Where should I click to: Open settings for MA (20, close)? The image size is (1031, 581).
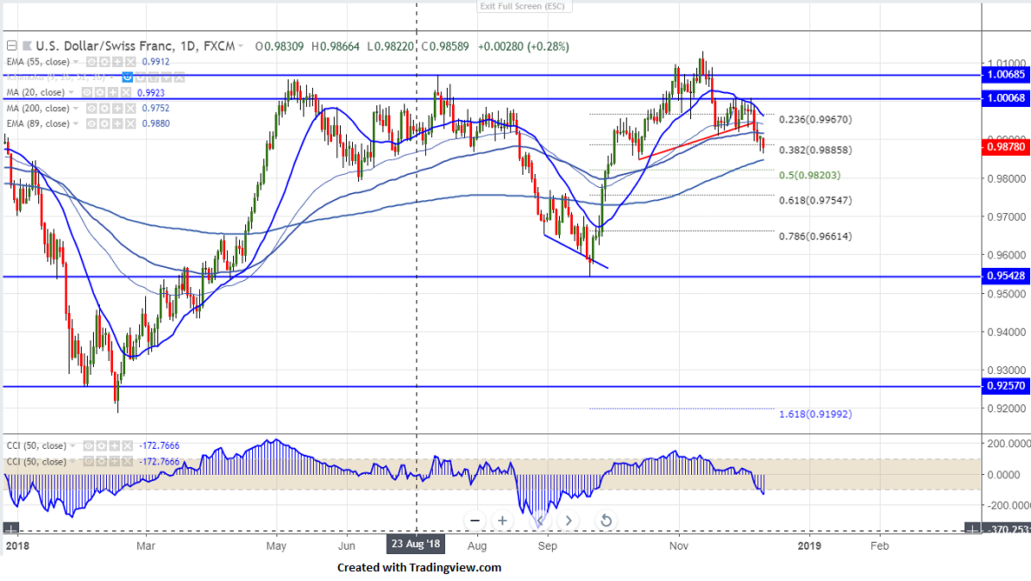point(100,93)
